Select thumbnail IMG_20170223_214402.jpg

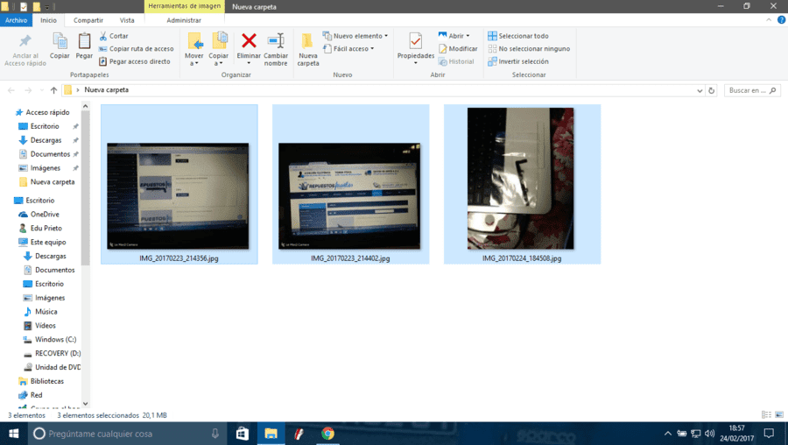pos(351,184)
